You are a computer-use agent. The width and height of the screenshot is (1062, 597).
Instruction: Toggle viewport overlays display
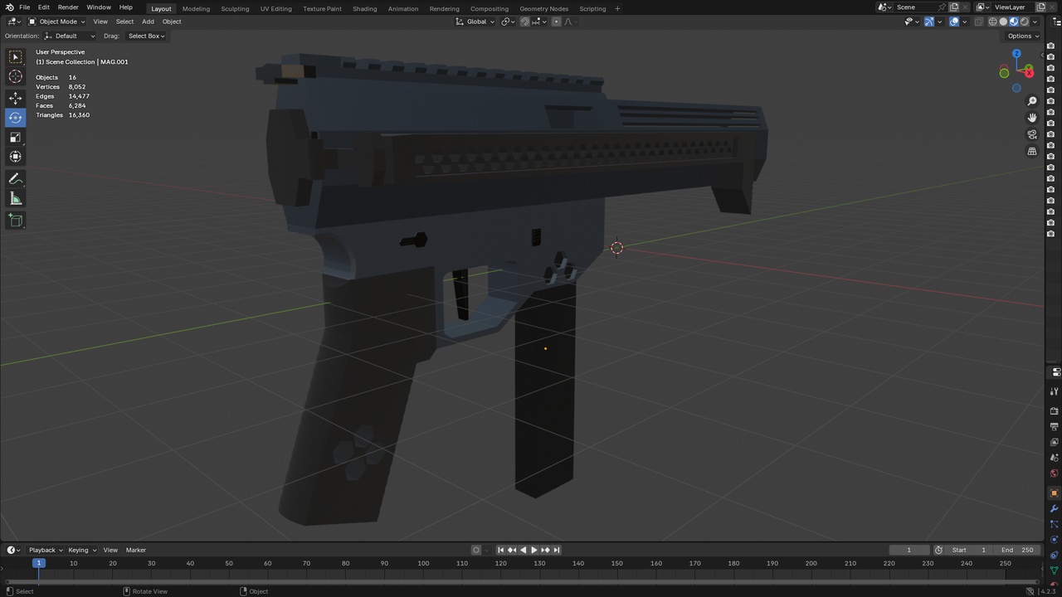pyautogui.click(x=954, y=22)
